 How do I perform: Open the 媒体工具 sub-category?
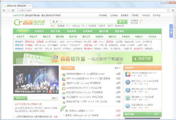[x=47, y=36]
